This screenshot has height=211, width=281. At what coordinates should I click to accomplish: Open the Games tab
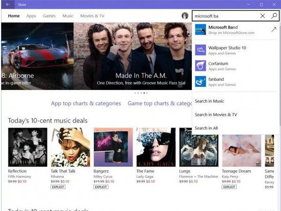[49, 16]
